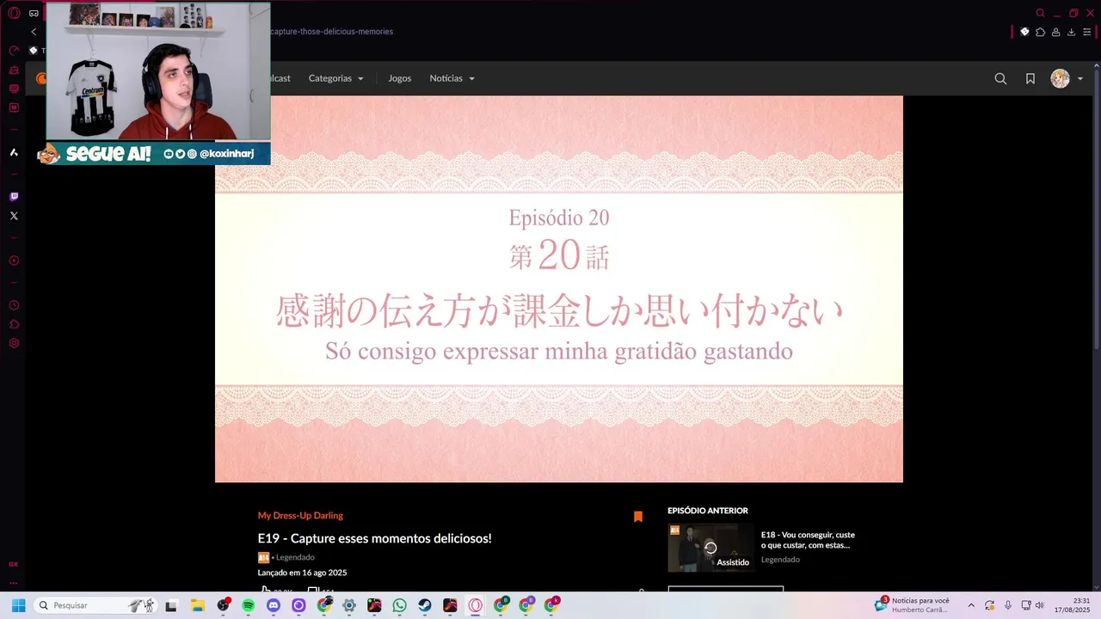The width and height of the screenshot is (1101, 619).
Task: Open Opera GX in the taskbar
Action: [475, 605]
